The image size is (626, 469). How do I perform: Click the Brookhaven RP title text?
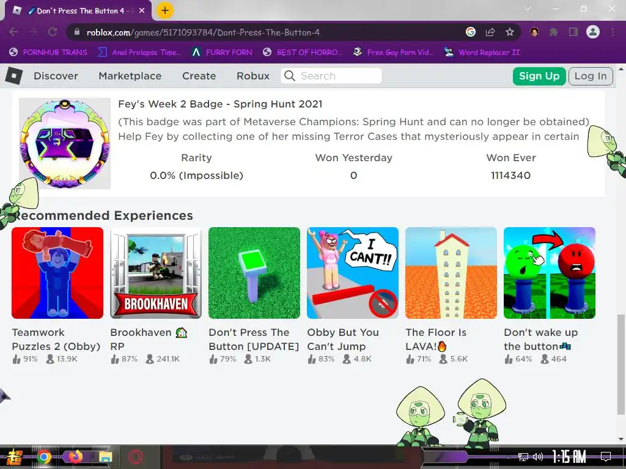pos(149,340)
